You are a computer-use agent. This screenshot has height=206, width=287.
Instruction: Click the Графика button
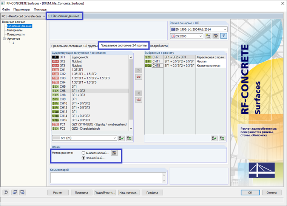tap(152, 193)
